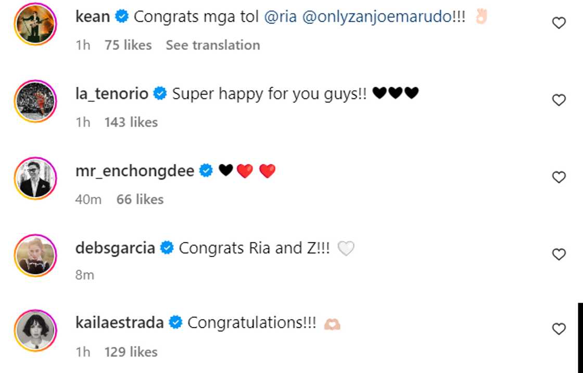
Task: Visit debsgarcia's username link
Action: 115,248
